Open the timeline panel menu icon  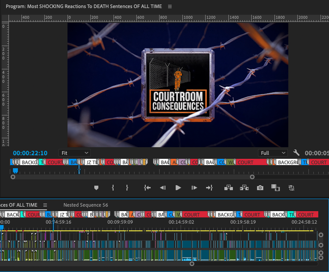tap(45, 205)
